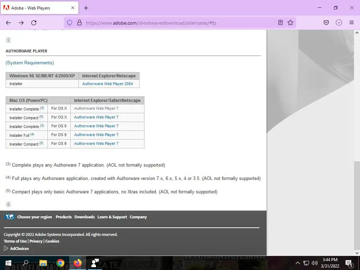
Task: Open the tracking protection shield icon
Action: coord(70,23)
